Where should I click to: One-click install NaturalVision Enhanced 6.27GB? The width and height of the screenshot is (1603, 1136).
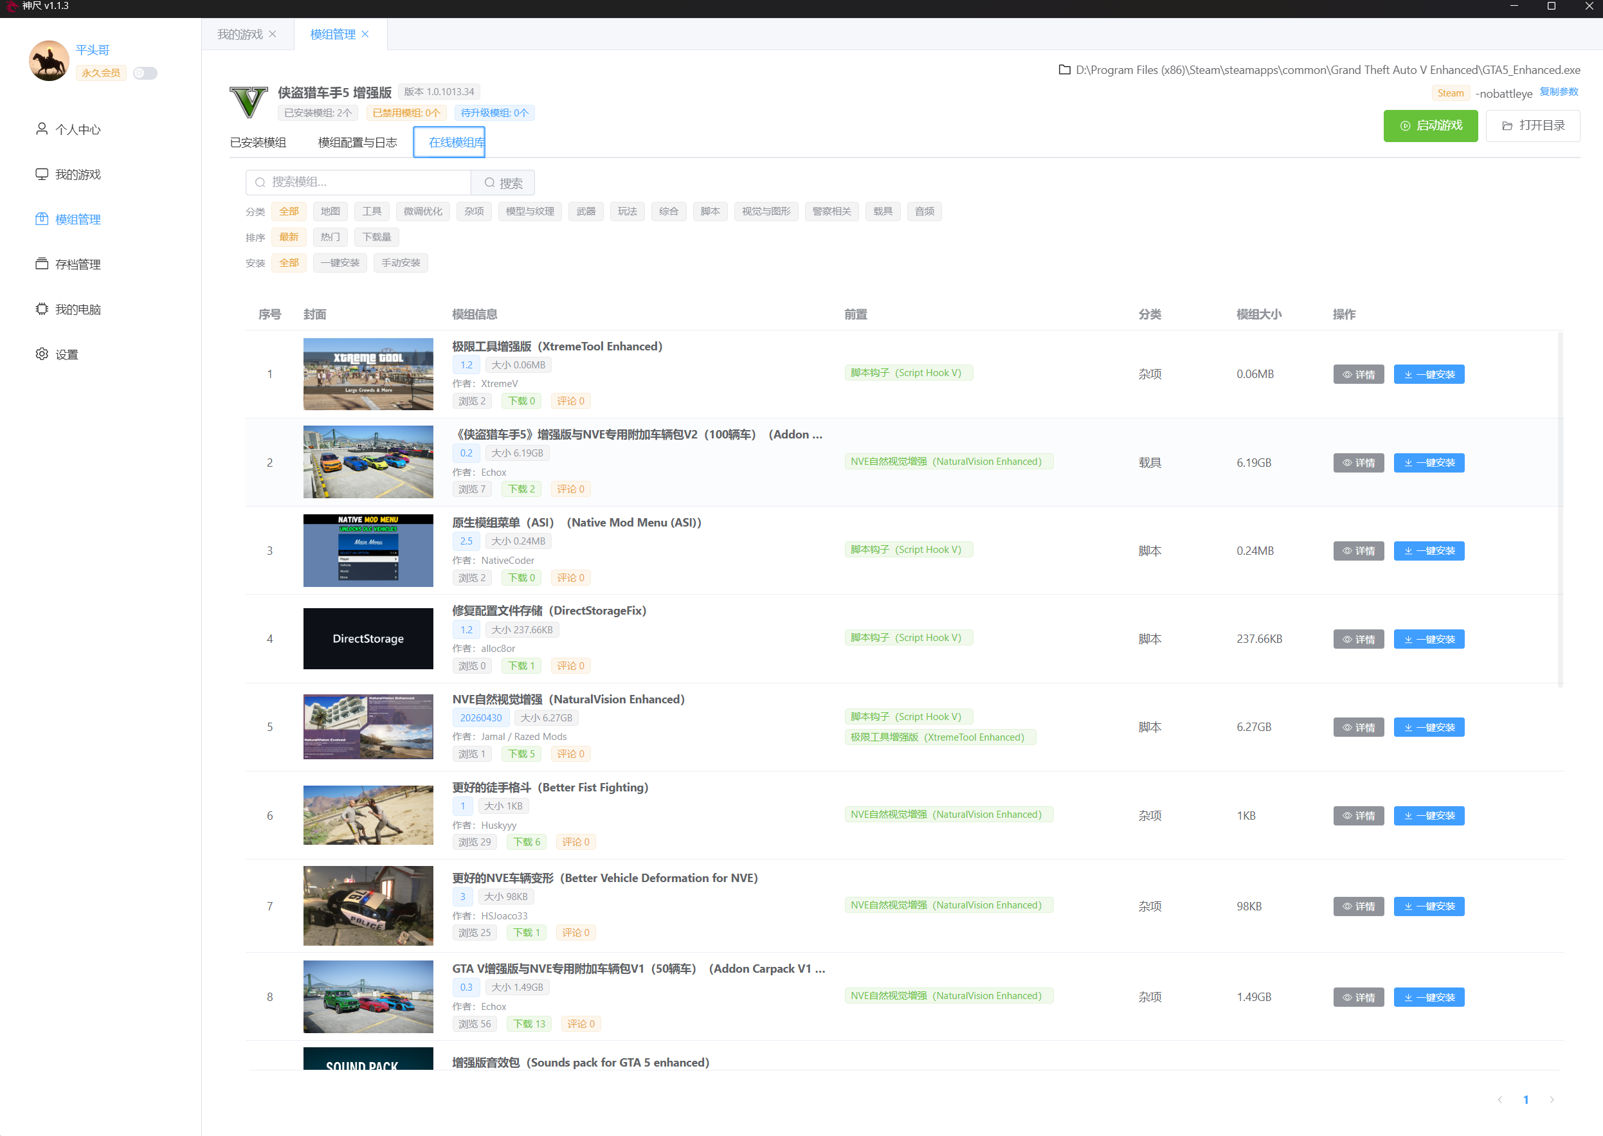1429,728
